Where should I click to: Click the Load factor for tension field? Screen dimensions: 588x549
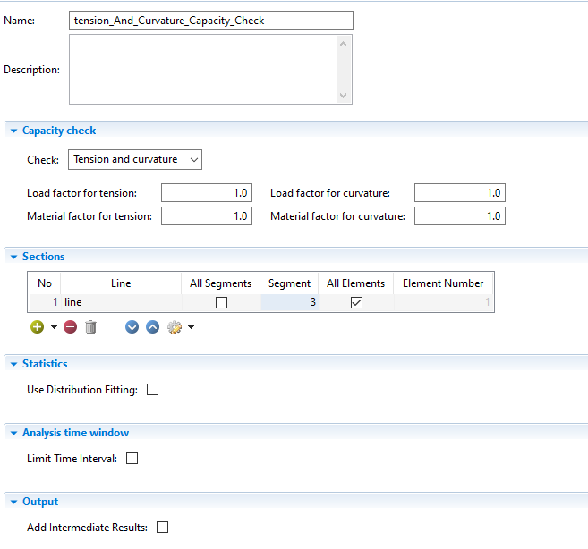coord(206,193)
